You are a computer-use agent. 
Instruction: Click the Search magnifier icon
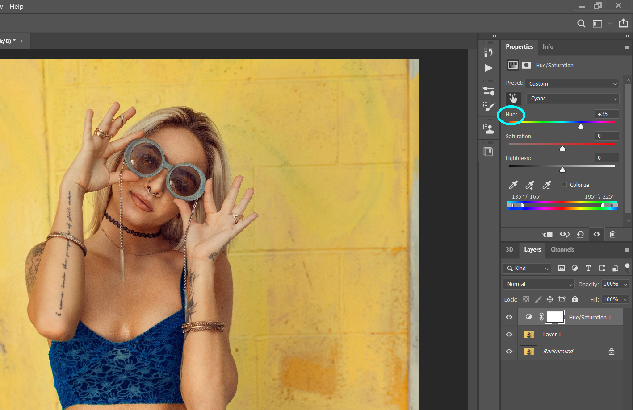click(581, 24)
